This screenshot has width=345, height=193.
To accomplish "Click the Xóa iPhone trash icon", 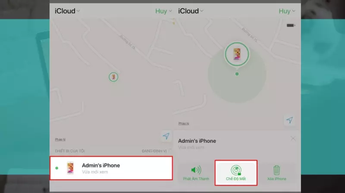I will [x=276, y=170].
